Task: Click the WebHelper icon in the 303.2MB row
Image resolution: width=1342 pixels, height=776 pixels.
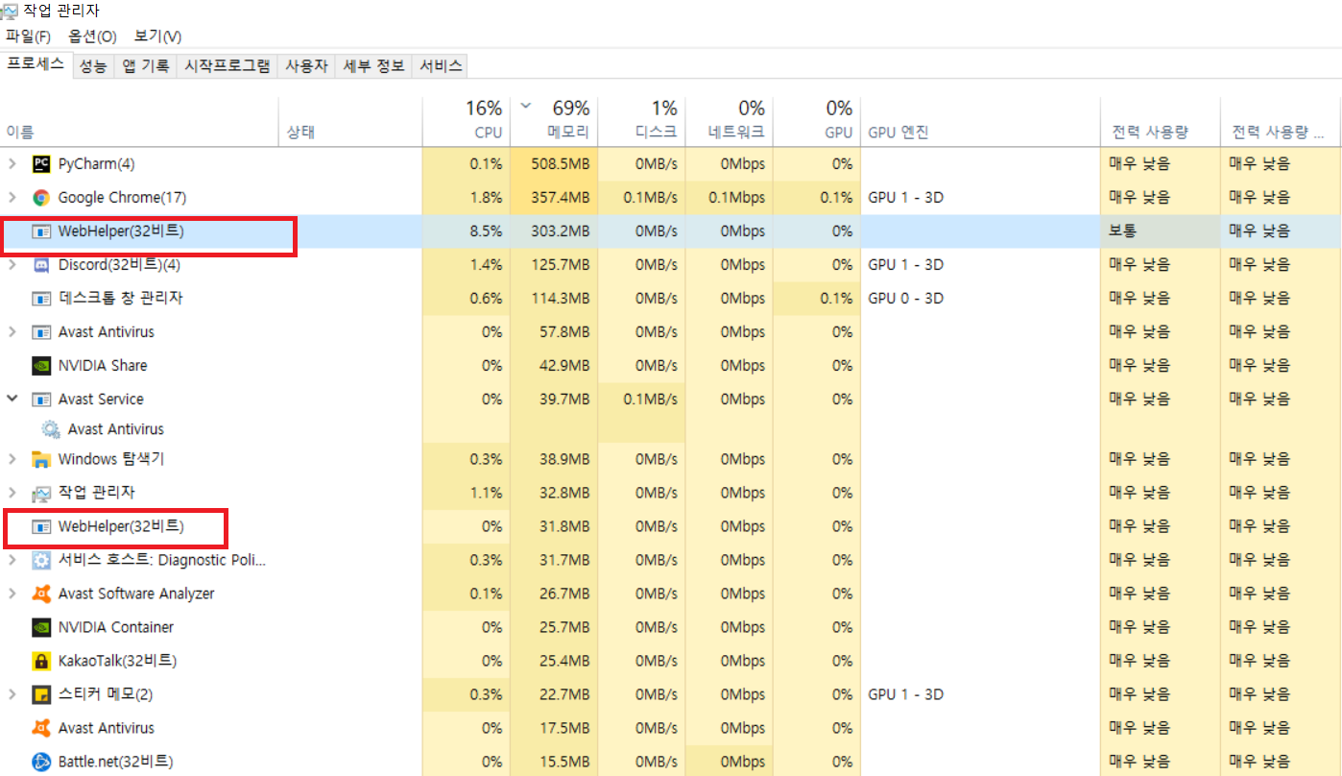Action: tap(41, 231)
